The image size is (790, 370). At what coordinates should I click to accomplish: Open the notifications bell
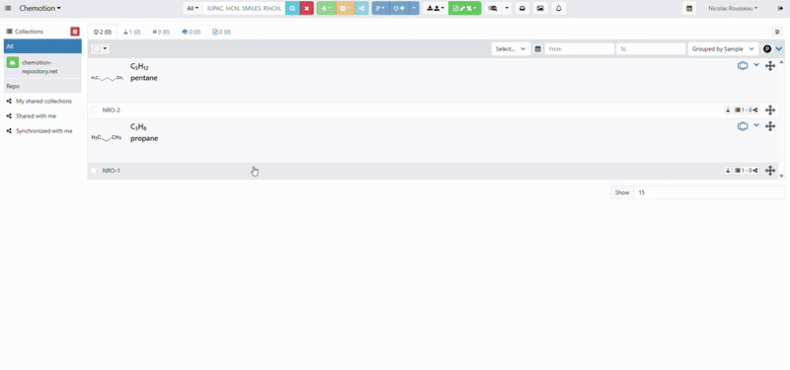tap(558, 8)
